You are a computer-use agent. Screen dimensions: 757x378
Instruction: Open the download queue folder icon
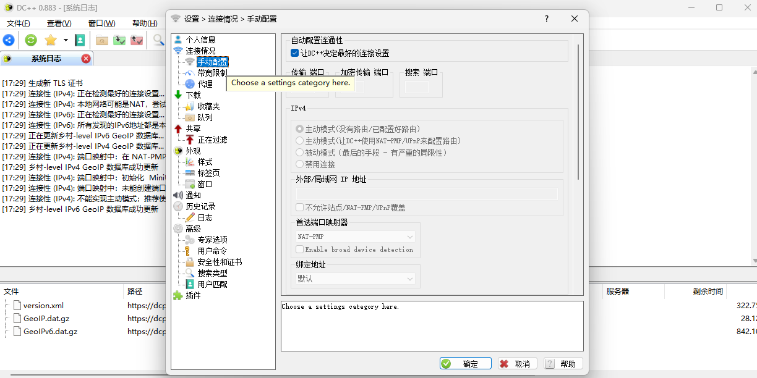(102, 40)
